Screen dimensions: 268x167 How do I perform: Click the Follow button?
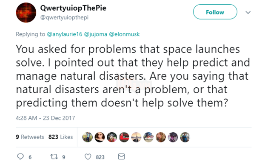pyautogui.click(x=215, y=12)
